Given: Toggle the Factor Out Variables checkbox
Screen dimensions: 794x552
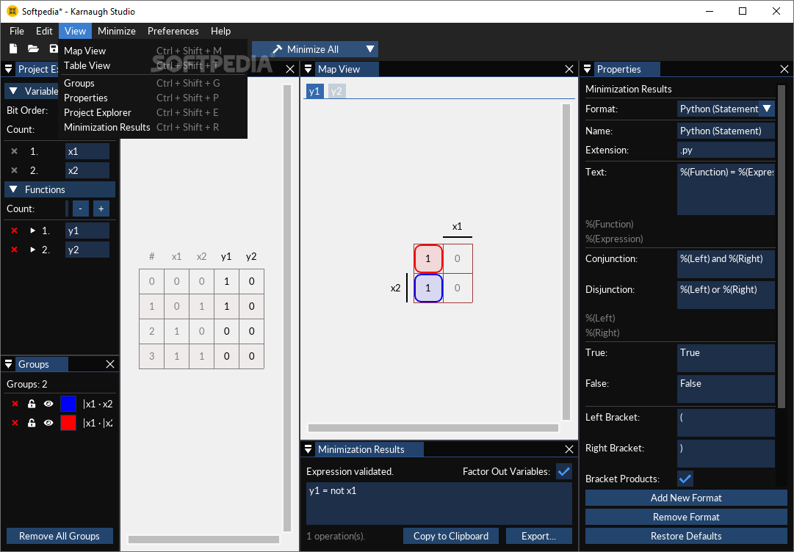Looking at the screenshot, I should tap(564, 471).
